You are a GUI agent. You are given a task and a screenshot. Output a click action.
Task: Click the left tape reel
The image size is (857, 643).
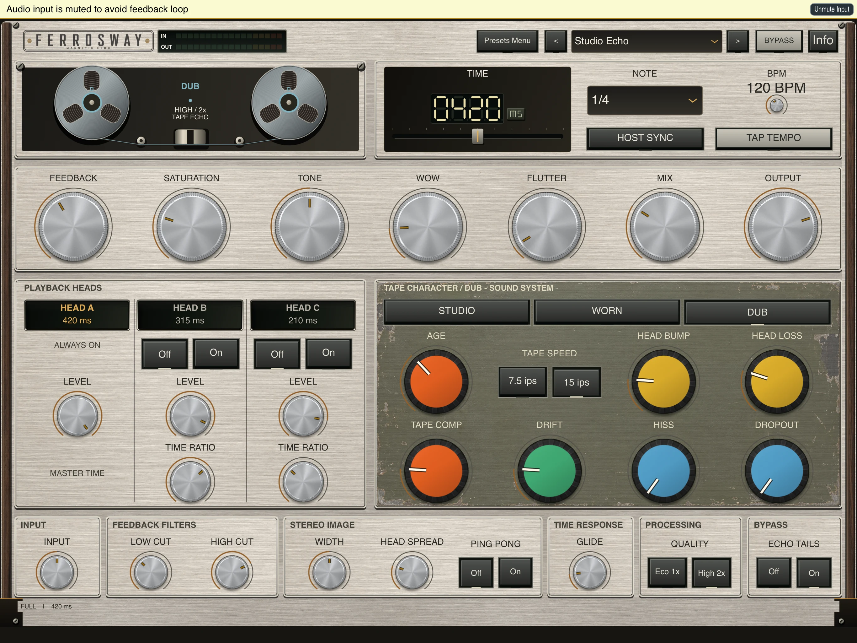[92, 103]
